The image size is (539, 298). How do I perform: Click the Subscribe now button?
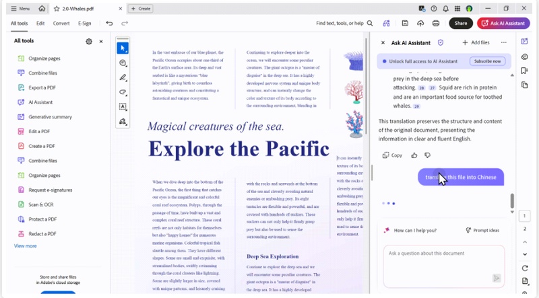[x=487, y=61]
